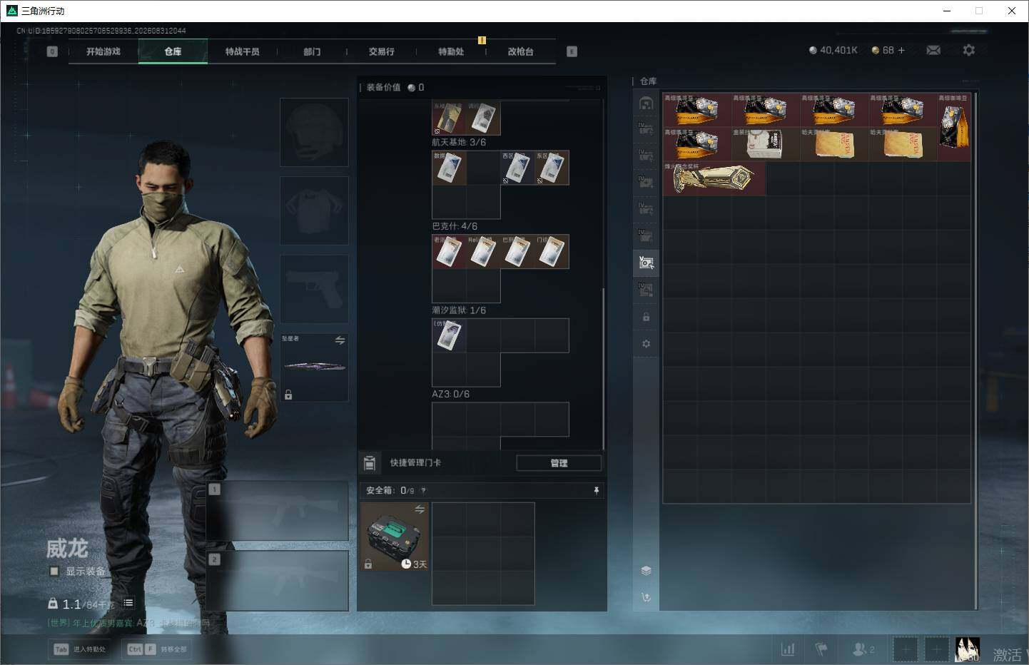Click the operator name 威龙
This screenshot has height=665, width=1029.
click(67, 548)
